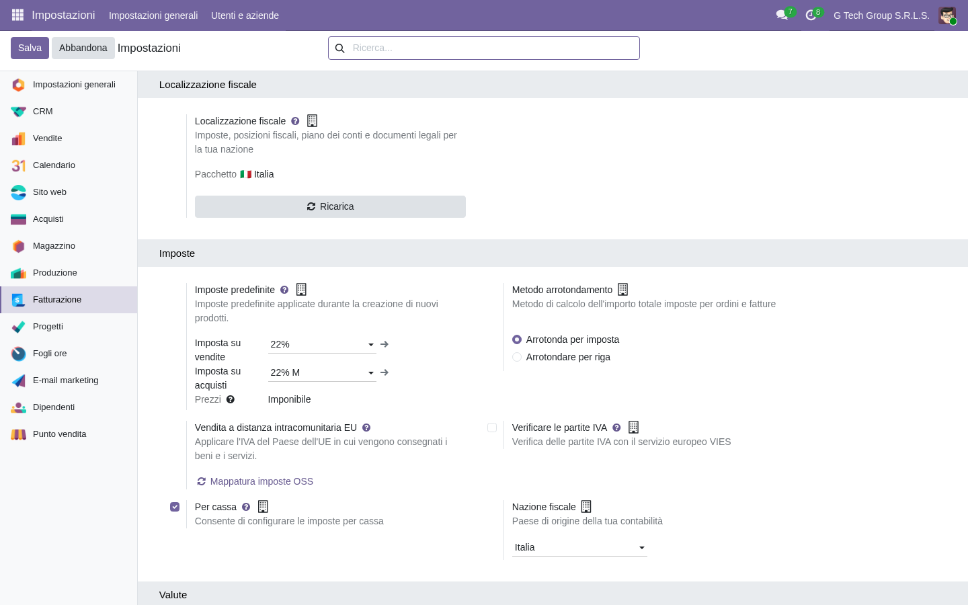Click company building icon beside Nazione fiscale
This screenshot has width=968, height=605.
pos(586,507)
